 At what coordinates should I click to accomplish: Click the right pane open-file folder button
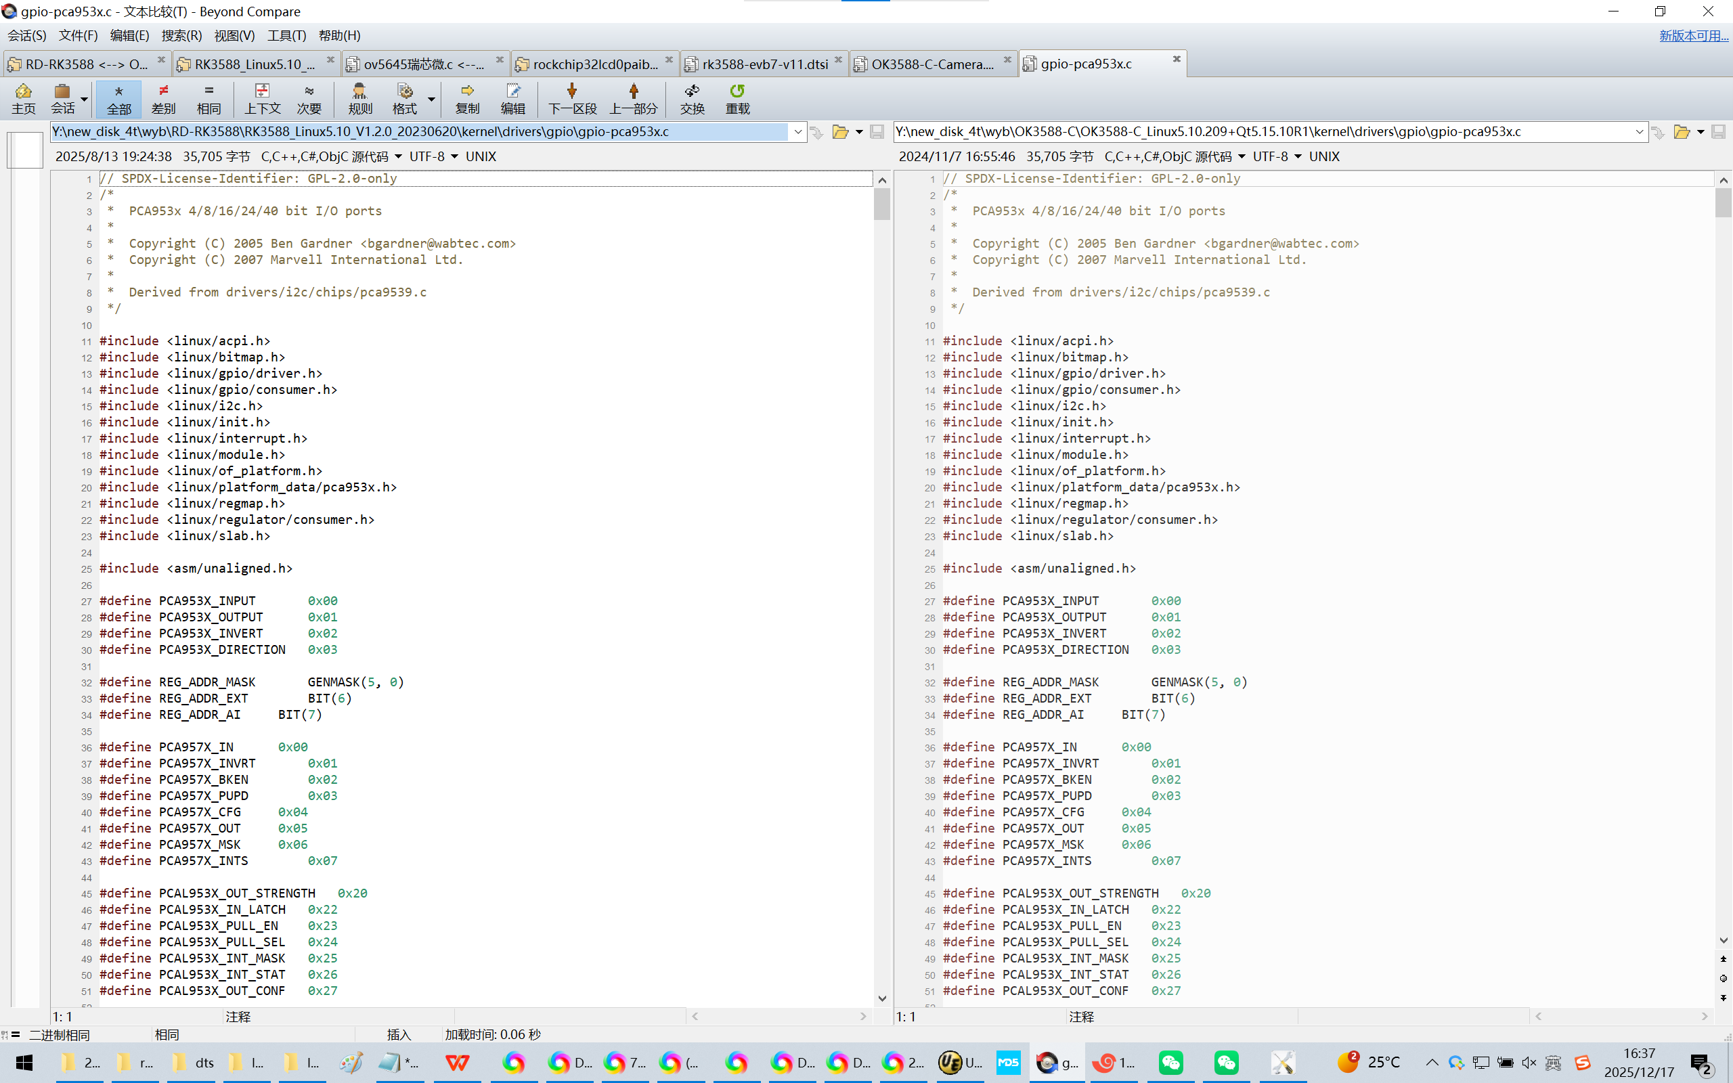click(x=1681, y=132)
